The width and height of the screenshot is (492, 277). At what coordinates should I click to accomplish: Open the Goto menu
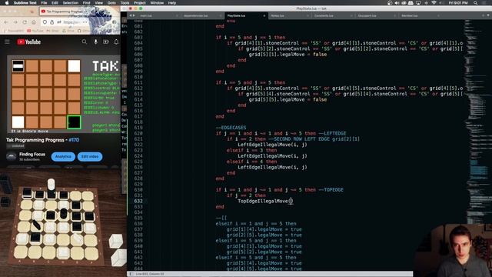point(111,3)
